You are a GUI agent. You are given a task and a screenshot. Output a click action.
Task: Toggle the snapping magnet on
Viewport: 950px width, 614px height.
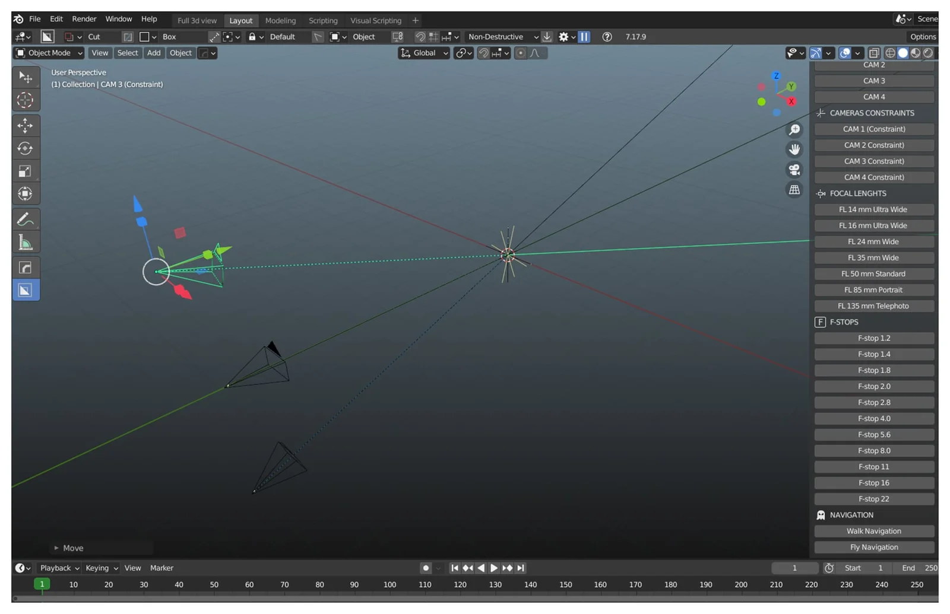483,53
